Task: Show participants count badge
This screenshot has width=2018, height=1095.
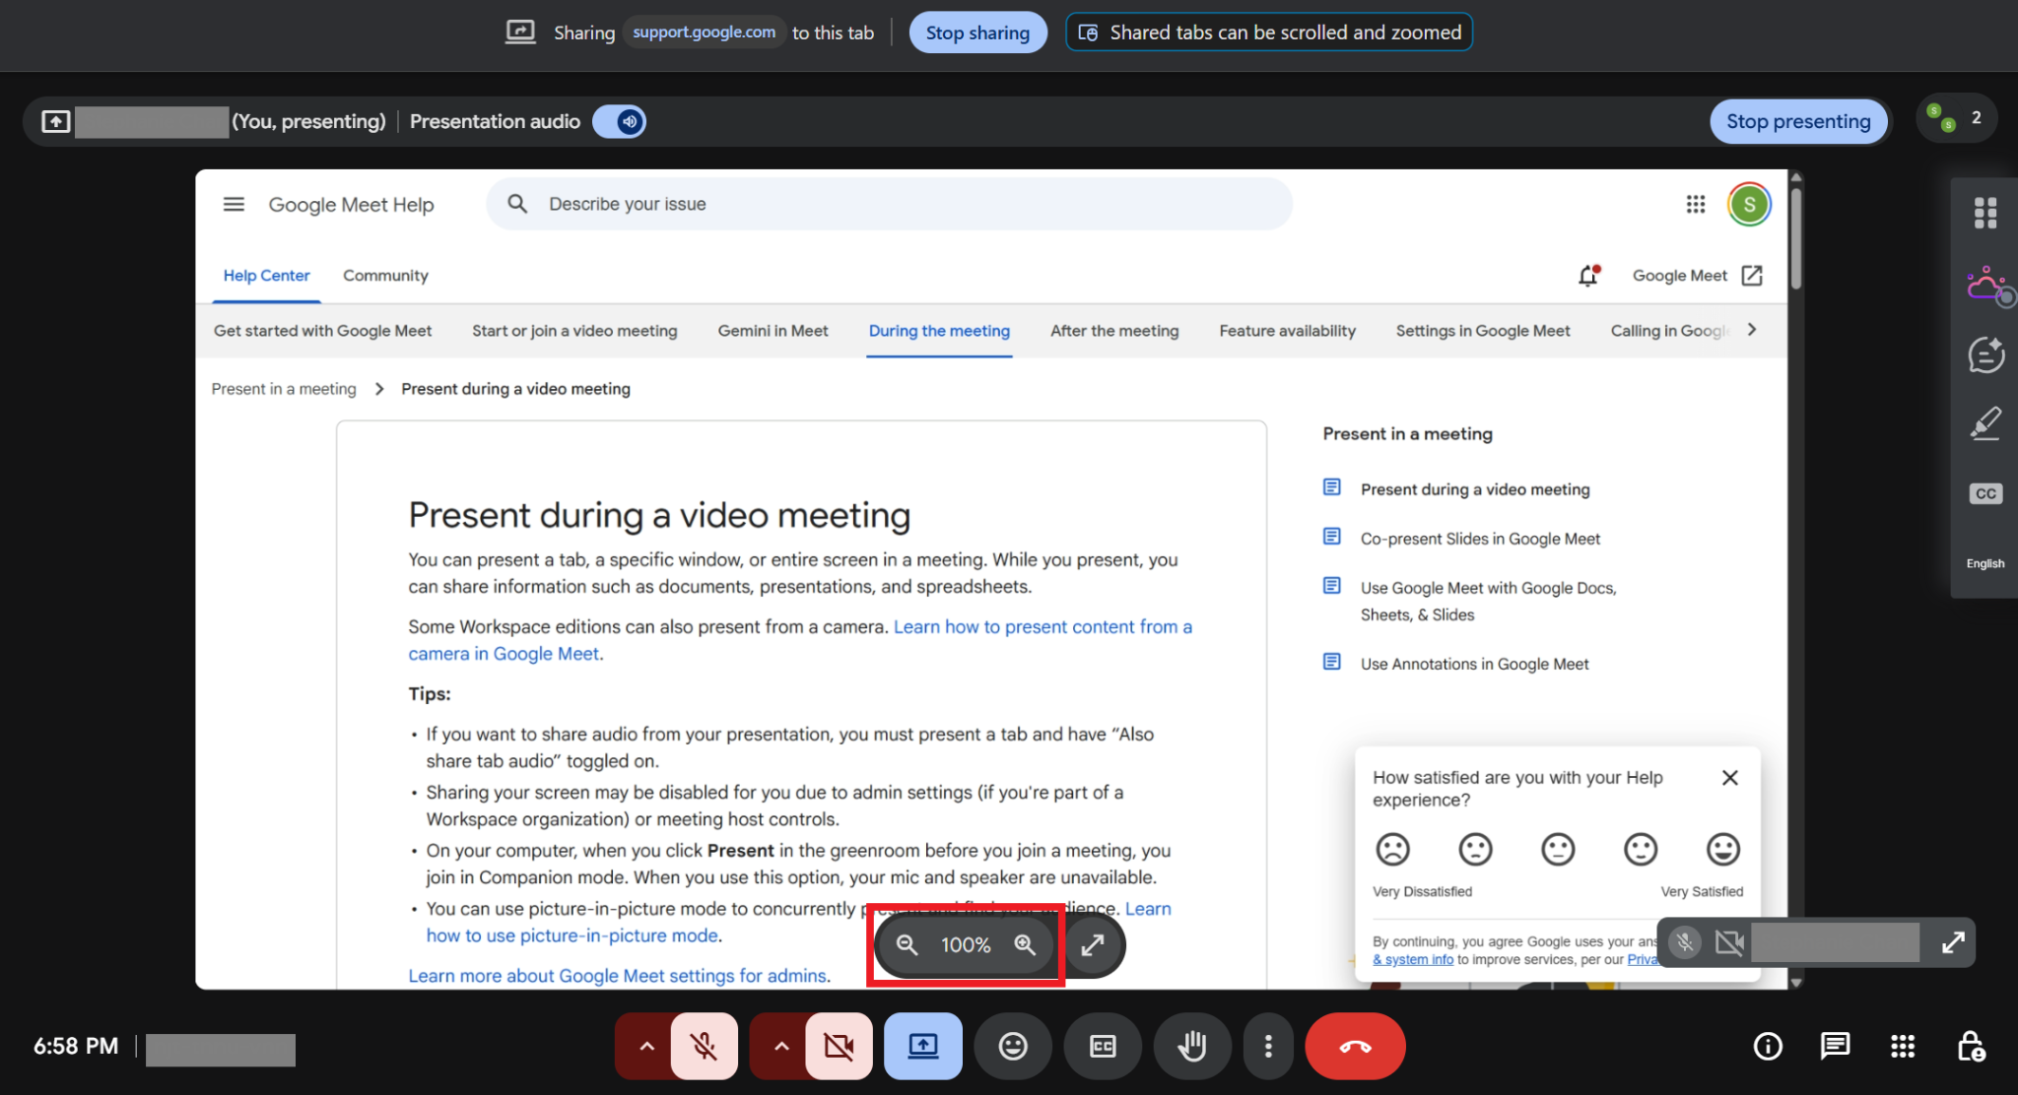Action: coord(1957,118)
